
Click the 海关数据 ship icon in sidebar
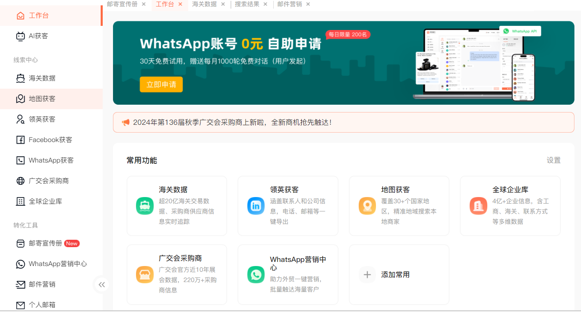pos(21,78)
